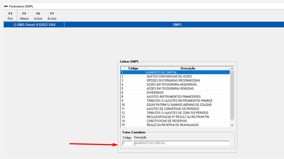This screenshot has height=159, width=284.
Task: Click the Fatos Contábeis Código field
Action: click(x=127, y=143)
